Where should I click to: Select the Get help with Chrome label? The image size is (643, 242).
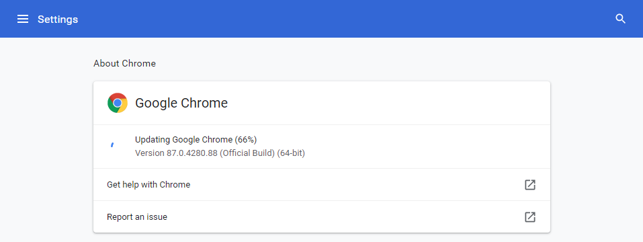(x=148, y=185)
